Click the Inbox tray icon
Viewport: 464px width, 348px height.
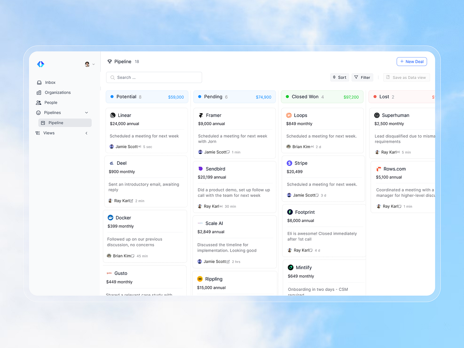point(39,82)
